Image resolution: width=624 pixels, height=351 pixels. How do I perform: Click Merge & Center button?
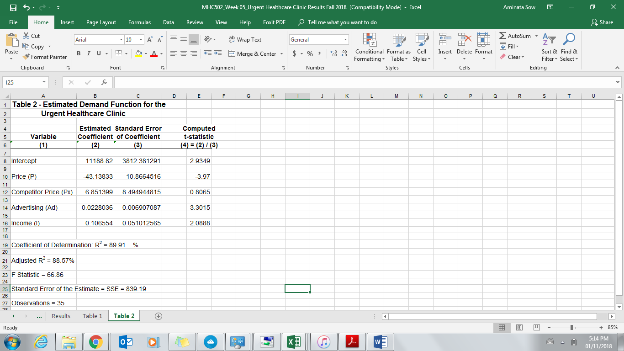coord(252,54)
